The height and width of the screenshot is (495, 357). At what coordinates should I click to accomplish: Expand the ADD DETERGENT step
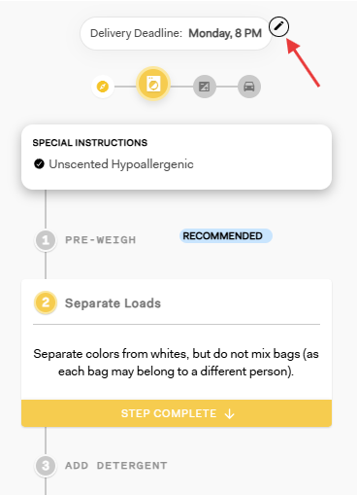pyautogui.click(x=116, y=466)
